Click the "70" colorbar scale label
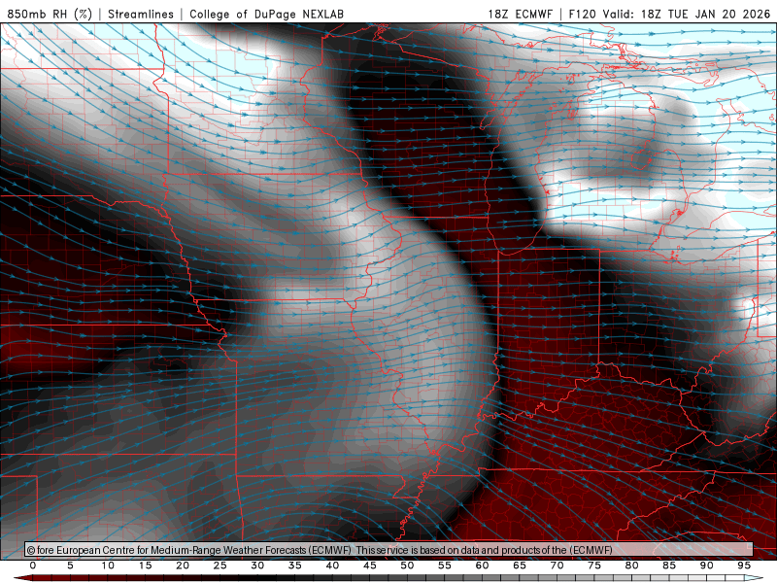777x583 pixels. click(557, 566)
